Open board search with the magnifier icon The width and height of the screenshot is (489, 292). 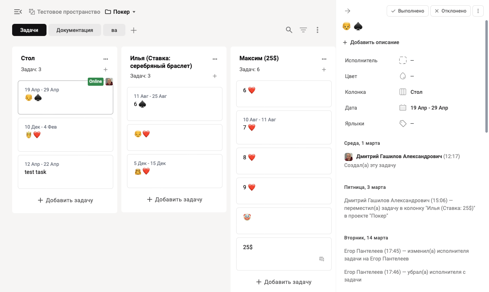pyautogui.click(x=289, y=30)
